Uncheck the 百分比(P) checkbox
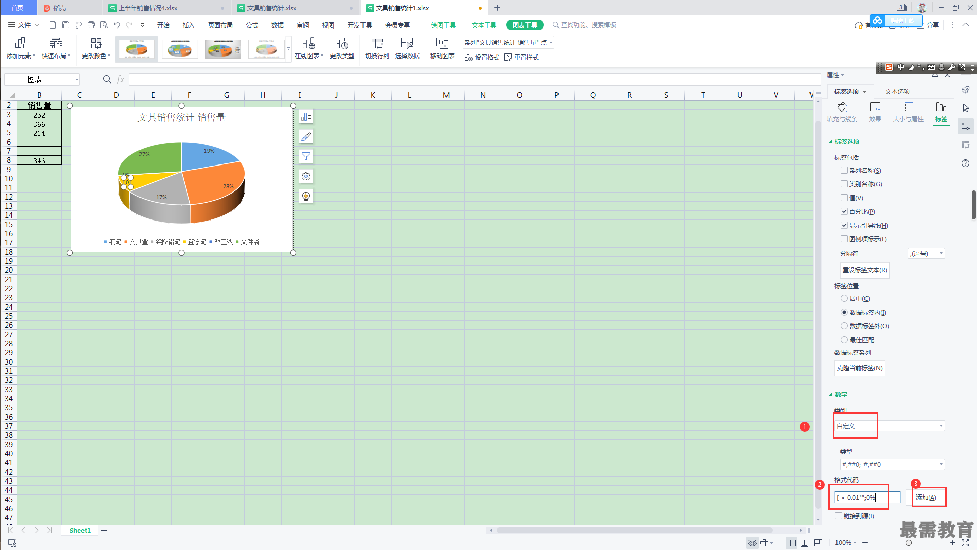Image resolution: width=977 pixels, height=550 pixels. [x=844, y=211]
